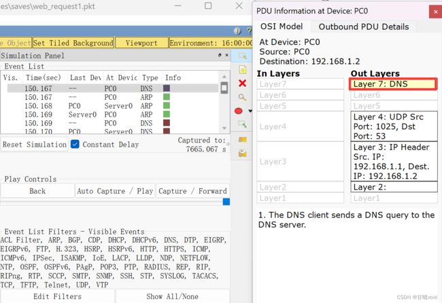Choose the red ellipse drawing tool
Image resolution: width=442 pixels, height=303 pixels.
click(x=239, y=111)
